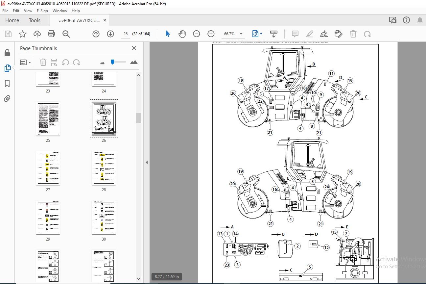Activate the hand pan tool
Screen dimensions: 426x284
[x=182, y=34]
